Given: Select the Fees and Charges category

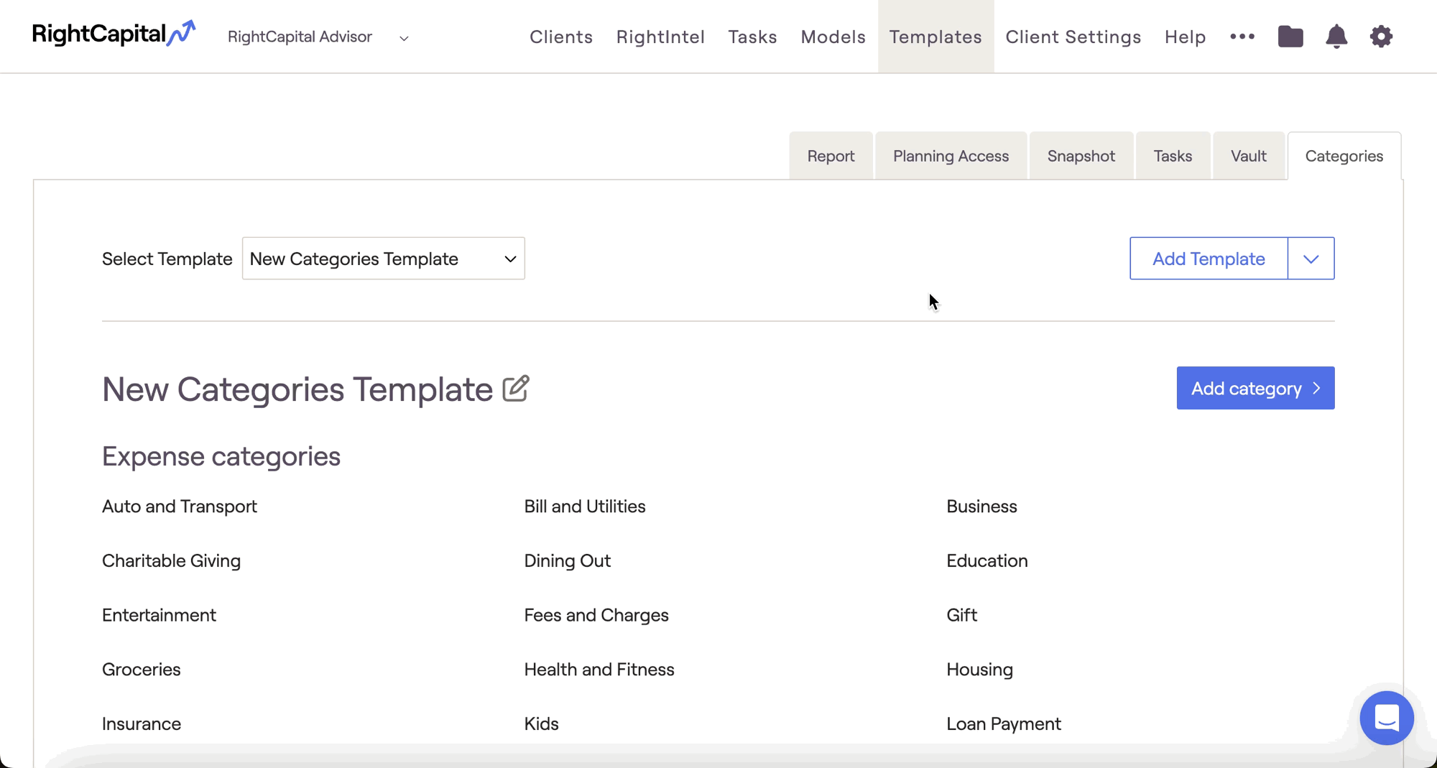Looking at the screenshot, I should click(x=596, y=615).
